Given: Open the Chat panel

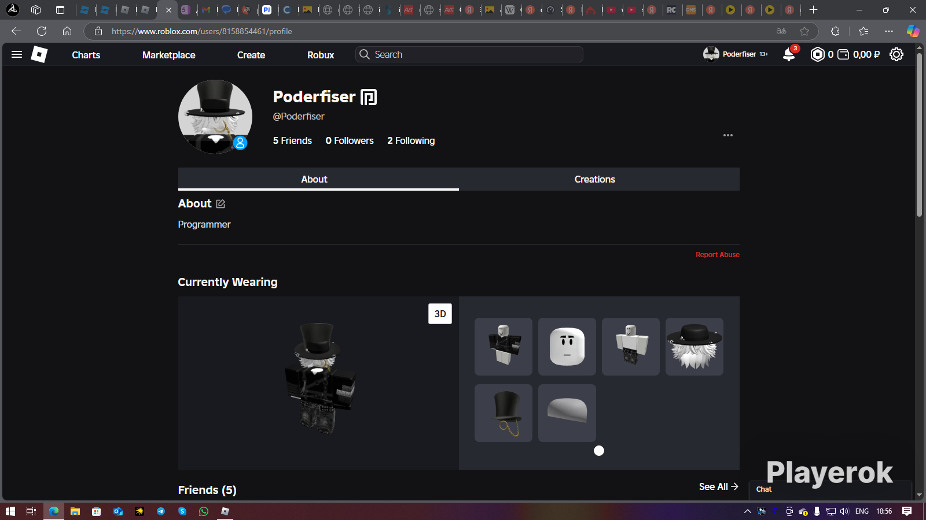Looking at the screenshot, I should tap(831, 489).
